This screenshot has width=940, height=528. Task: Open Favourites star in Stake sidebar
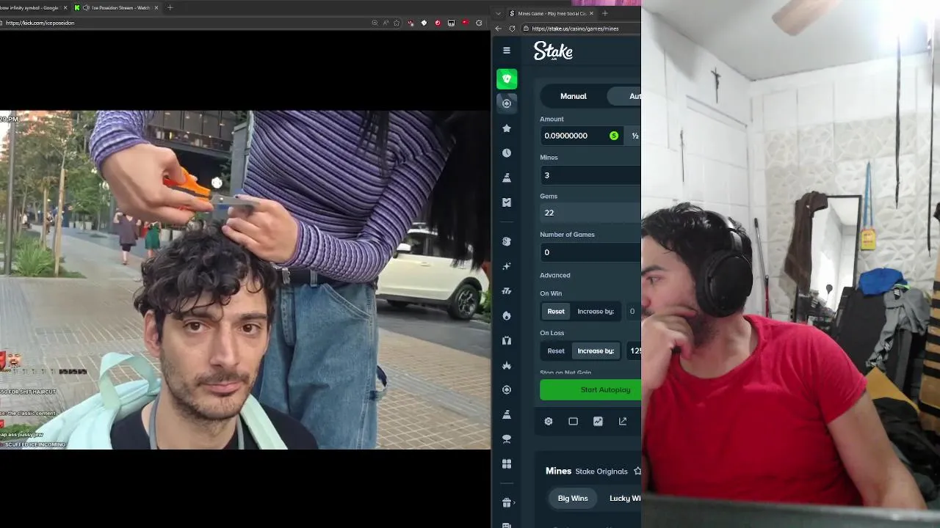[507, 128]
